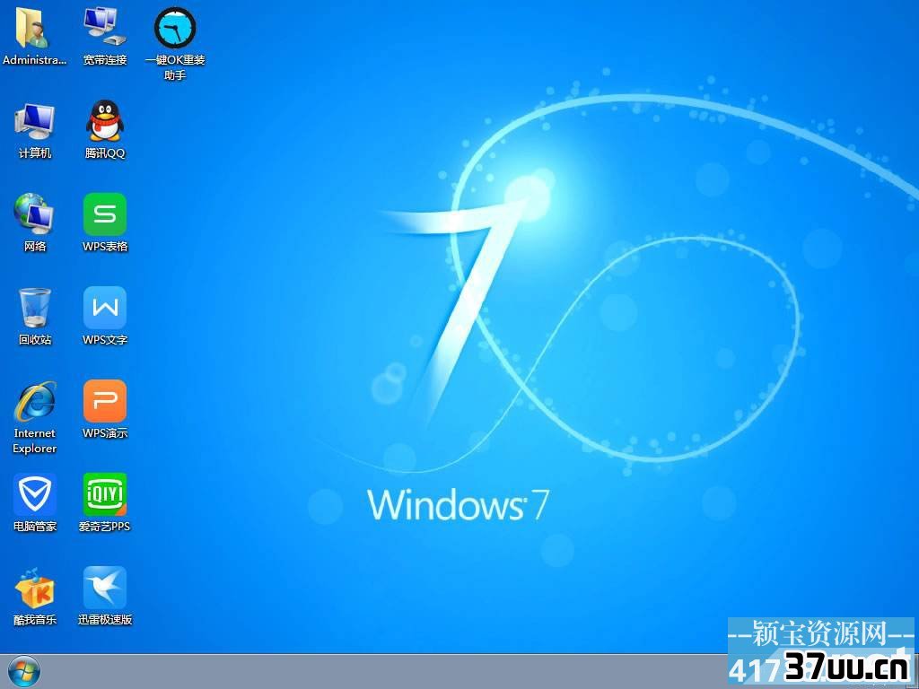Open the 回收站 recycle bin
The image size is (919, 689).
click(35, 308)
